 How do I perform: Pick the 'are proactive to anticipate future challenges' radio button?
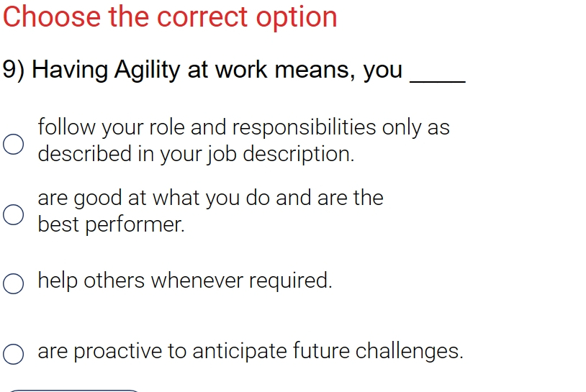pos(14,354)
